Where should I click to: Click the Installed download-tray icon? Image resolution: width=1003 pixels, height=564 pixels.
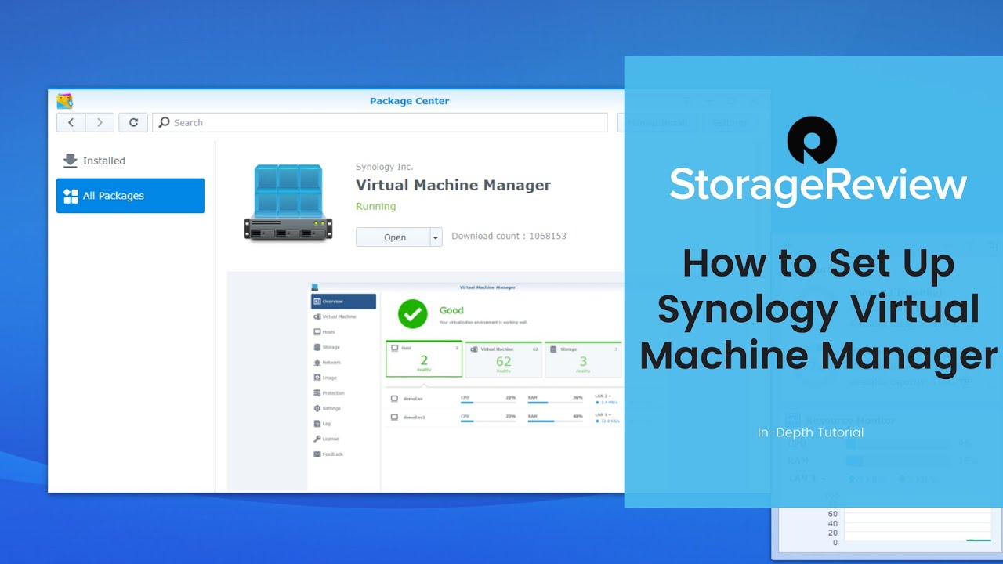click(x=71, y=161)
